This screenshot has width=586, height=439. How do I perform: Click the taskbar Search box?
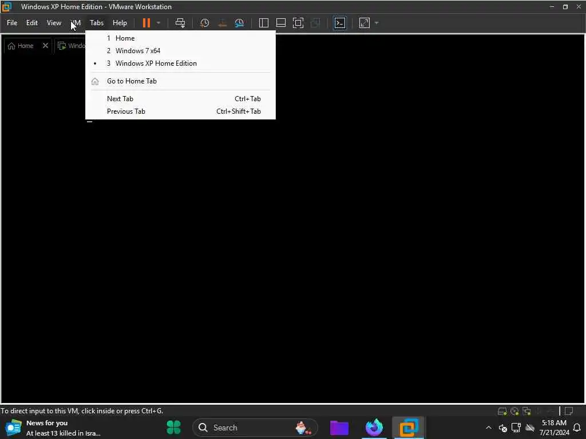255,428
